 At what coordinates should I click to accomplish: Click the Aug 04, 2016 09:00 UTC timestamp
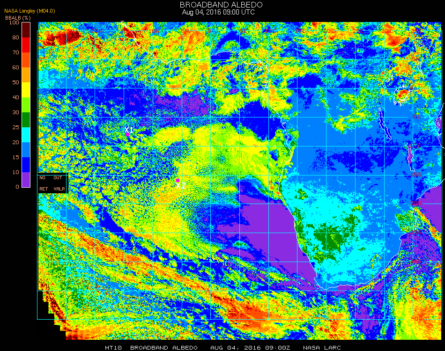pos(218,12)
